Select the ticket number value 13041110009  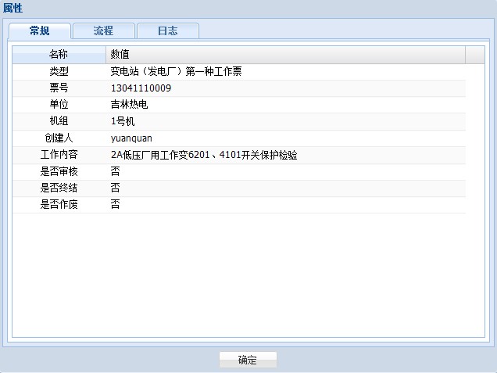coord(141,88)
